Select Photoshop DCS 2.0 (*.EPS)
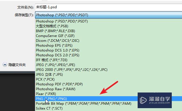 pos(109,55)
